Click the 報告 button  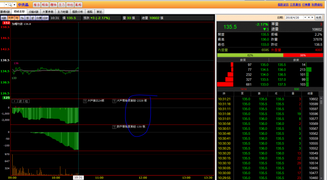pos(45,5)
